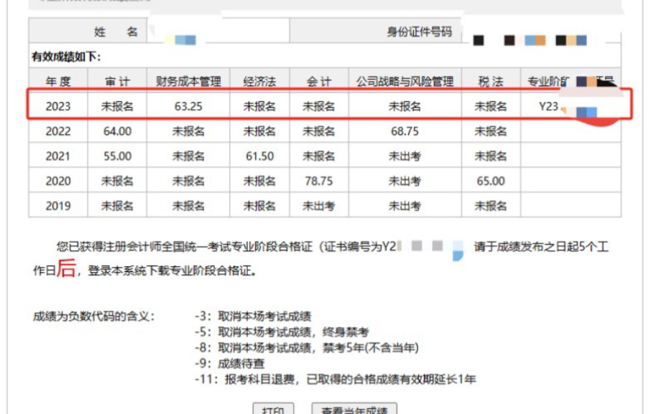Select the 姓名 label cell

[x=88, y=31]
